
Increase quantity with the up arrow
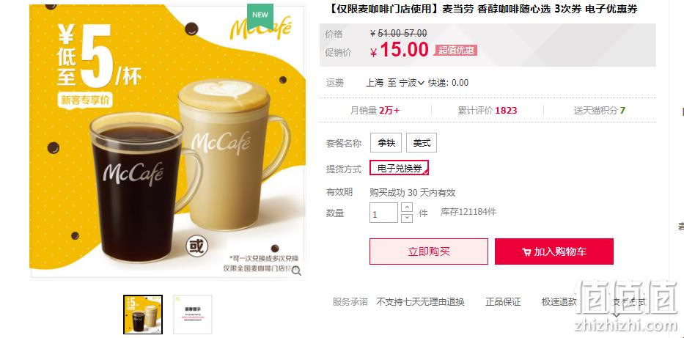(407, 207)
